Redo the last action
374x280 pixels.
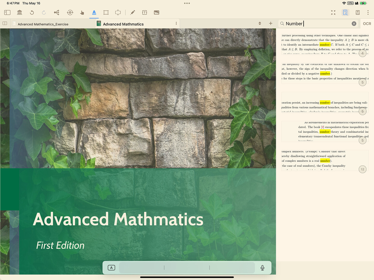tap(44, 12)
